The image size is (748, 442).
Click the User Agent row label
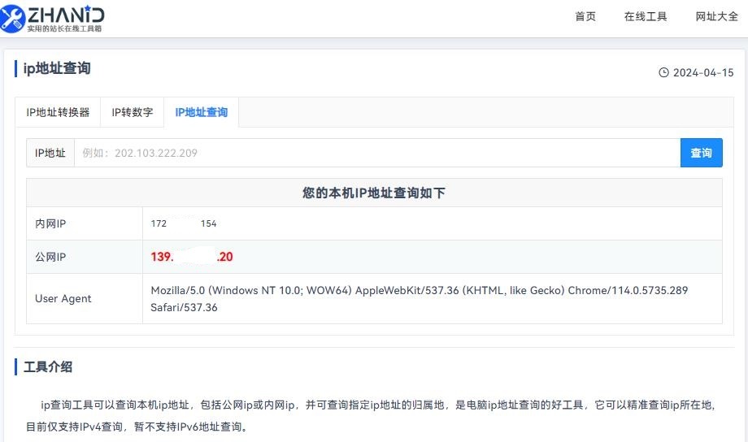click(63, 298)
